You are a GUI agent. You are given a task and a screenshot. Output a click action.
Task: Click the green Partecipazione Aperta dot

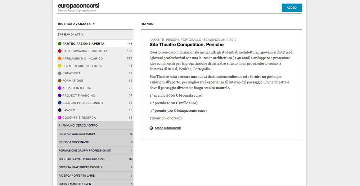click(x=59, y=44)
